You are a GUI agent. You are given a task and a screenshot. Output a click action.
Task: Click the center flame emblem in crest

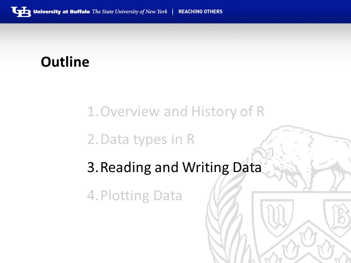click(x=309, y=236)
